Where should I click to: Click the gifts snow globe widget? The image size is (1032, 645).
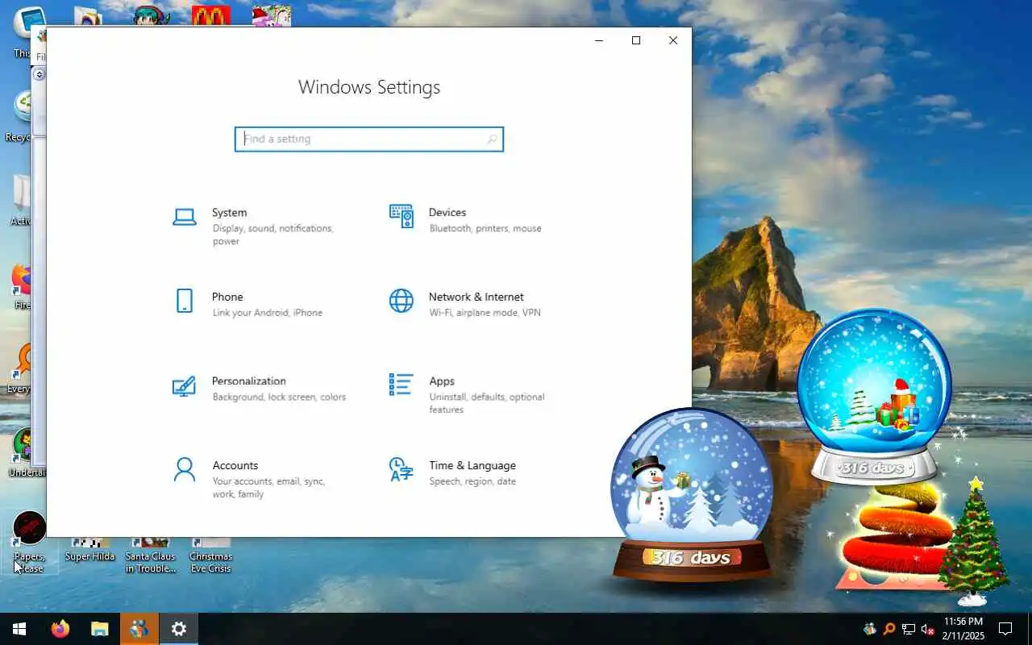tap(875, 397)
